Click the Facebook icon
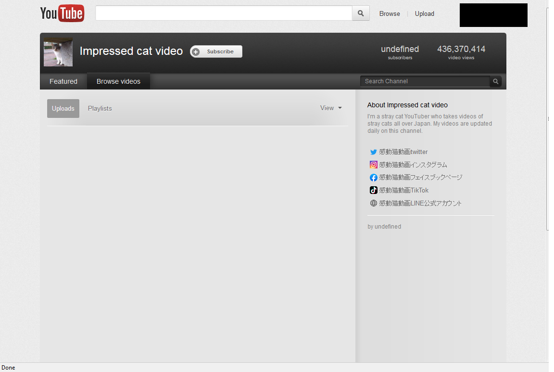 [374, 178]
